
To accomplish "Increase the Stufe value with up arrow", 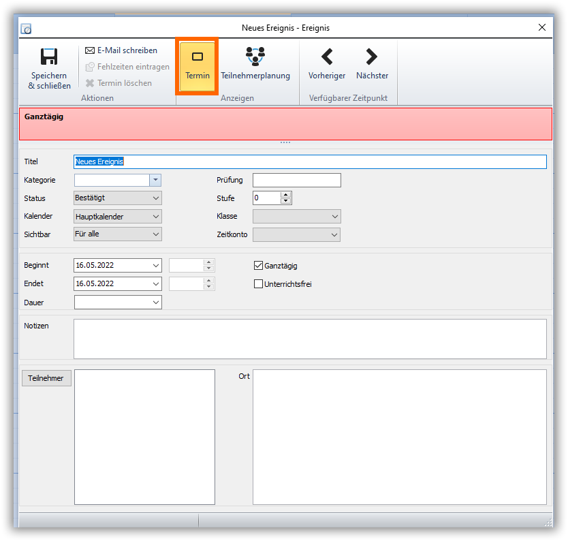I will 286,195.
